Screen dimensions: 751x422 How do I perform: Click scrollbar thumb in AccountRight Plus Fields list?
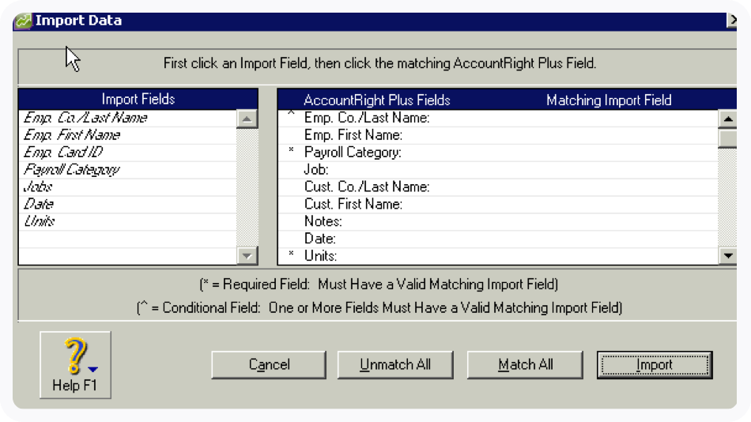[x=728, y=138]
